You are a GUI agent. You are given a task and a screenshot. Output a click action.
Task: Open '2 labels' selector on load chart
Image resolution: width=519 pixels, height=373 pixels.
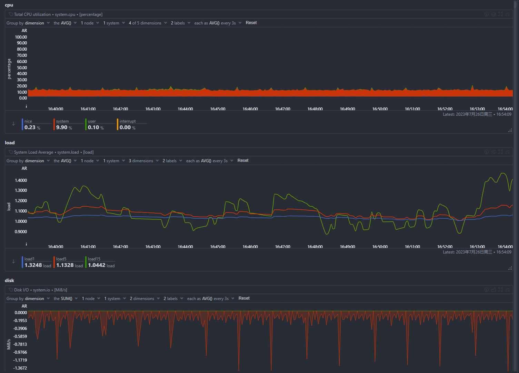point(172,161)
